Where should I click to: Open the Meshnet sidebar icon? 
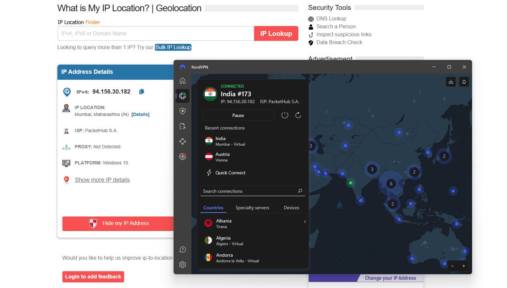(183, 141)
